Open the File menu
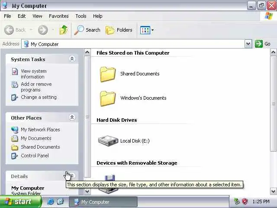Screen dimensions: 277x208 [x=7, y=16]
